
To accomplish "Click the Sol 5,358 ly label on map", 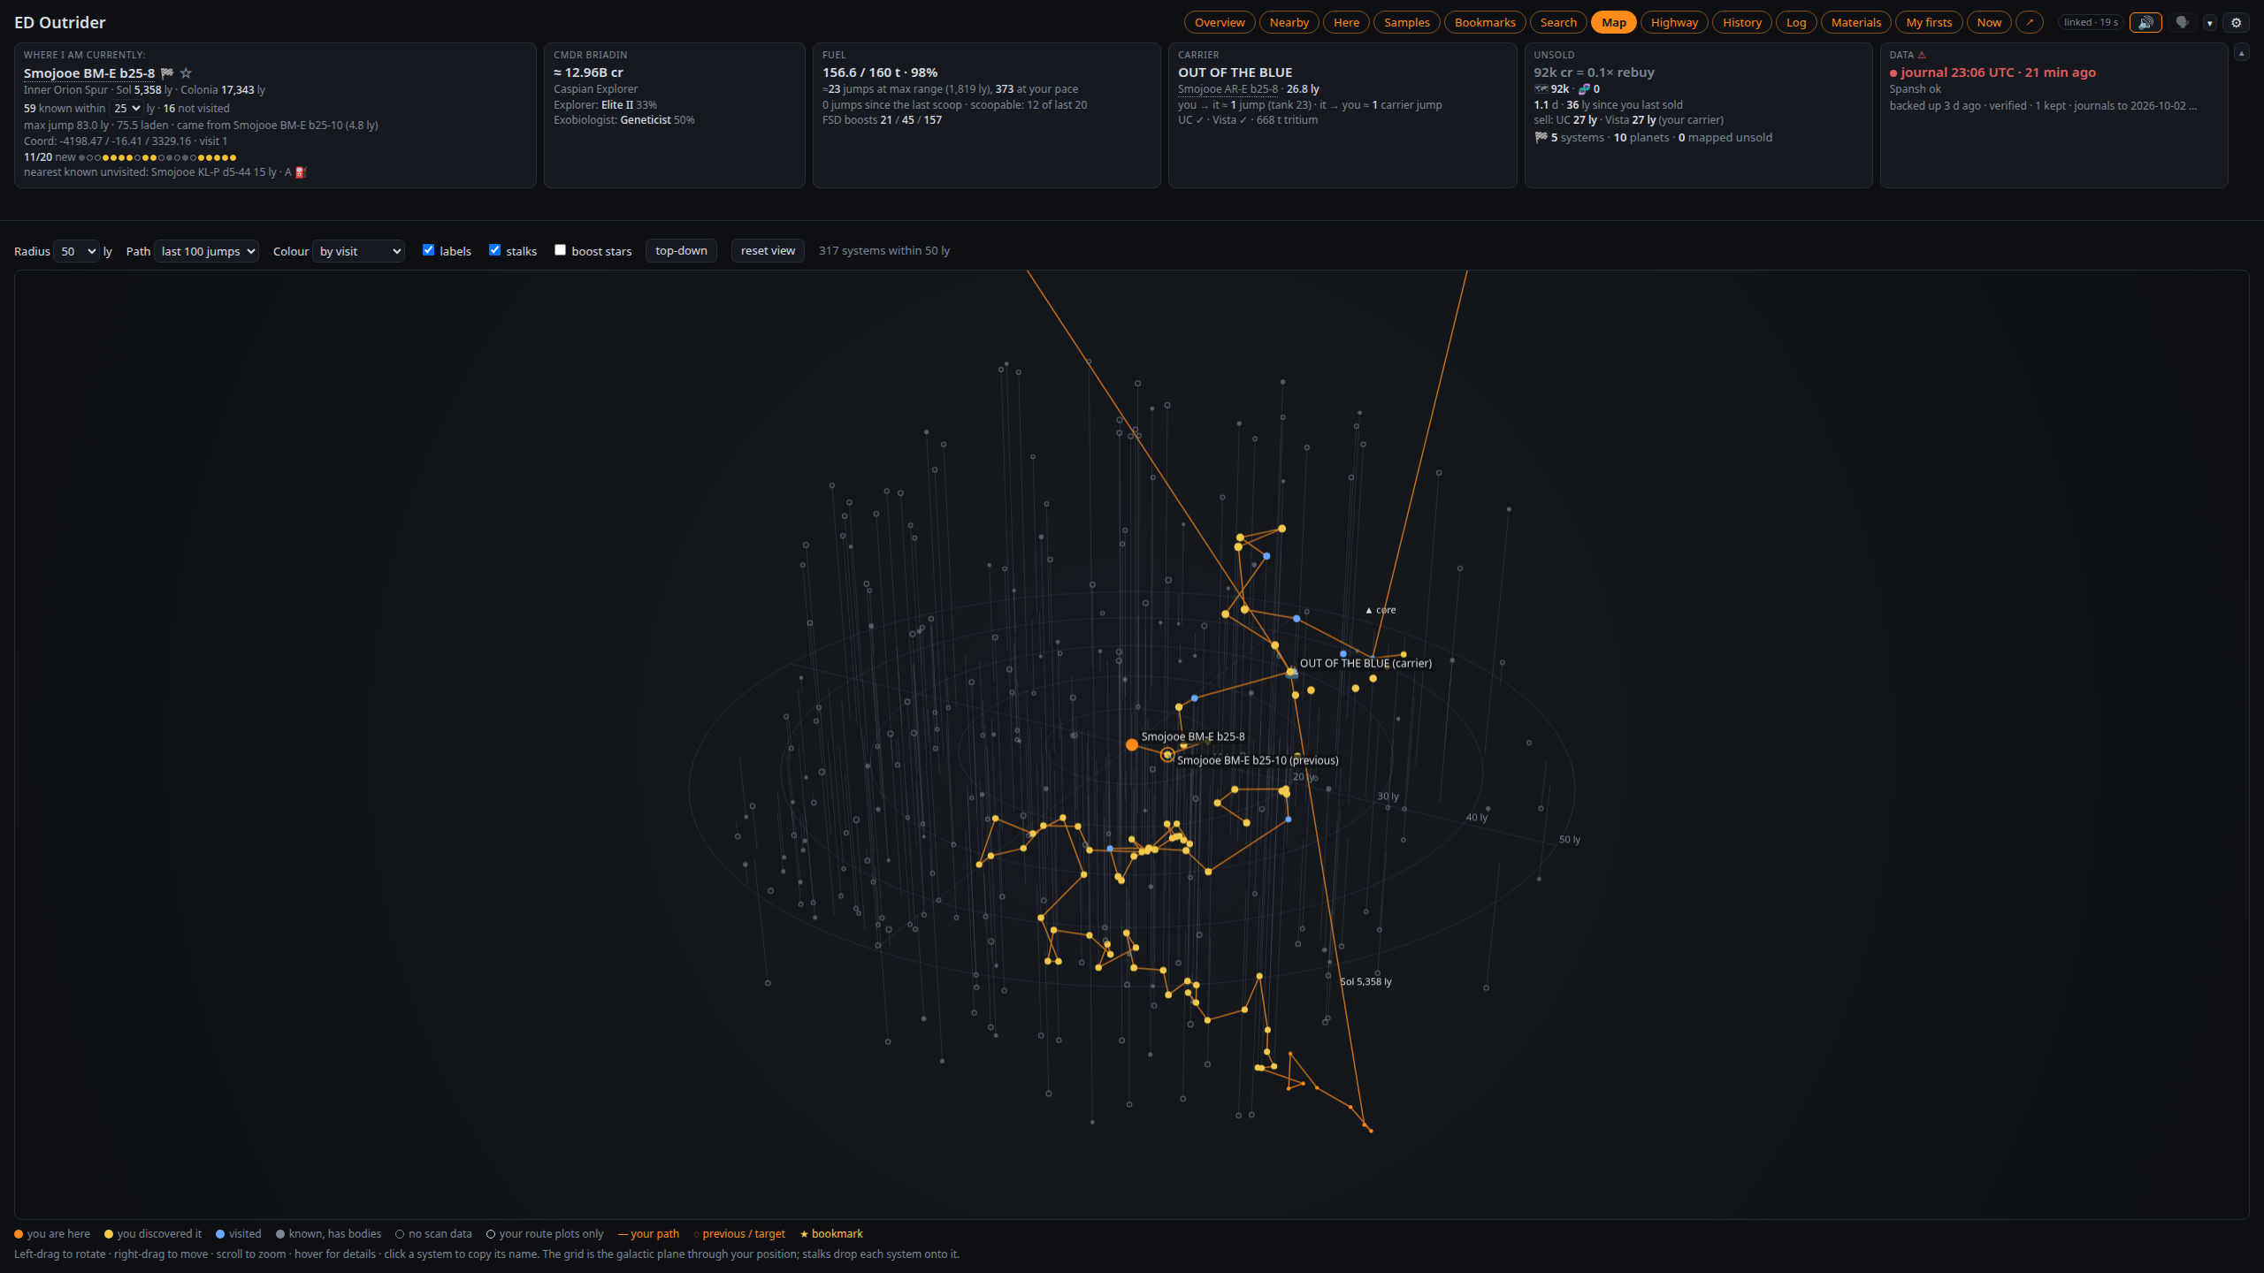I will click(1365, 981).
